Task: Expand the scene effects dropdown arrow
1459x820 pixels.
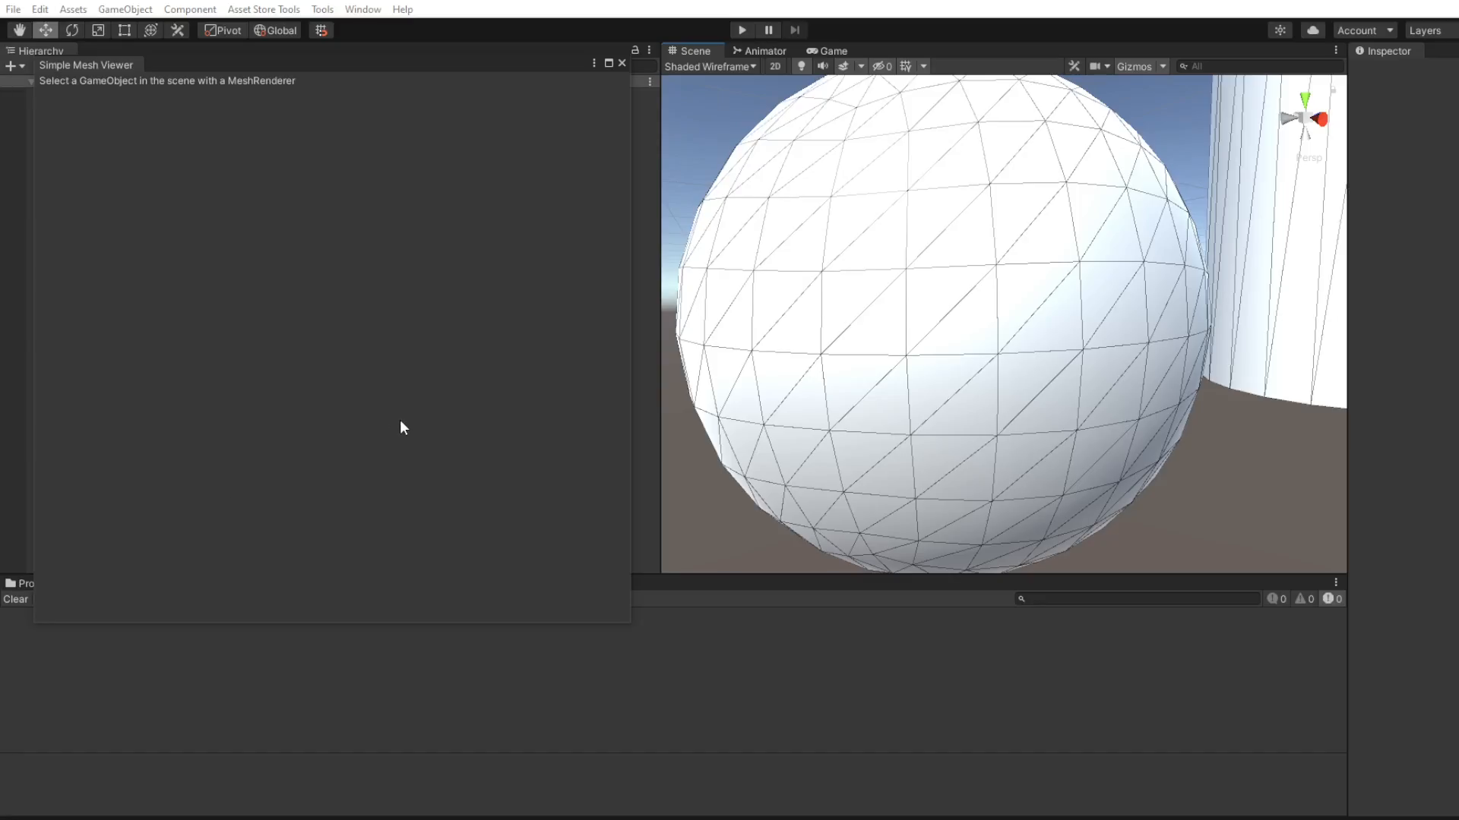Action: pyautogui.click(x=861, y=67)
